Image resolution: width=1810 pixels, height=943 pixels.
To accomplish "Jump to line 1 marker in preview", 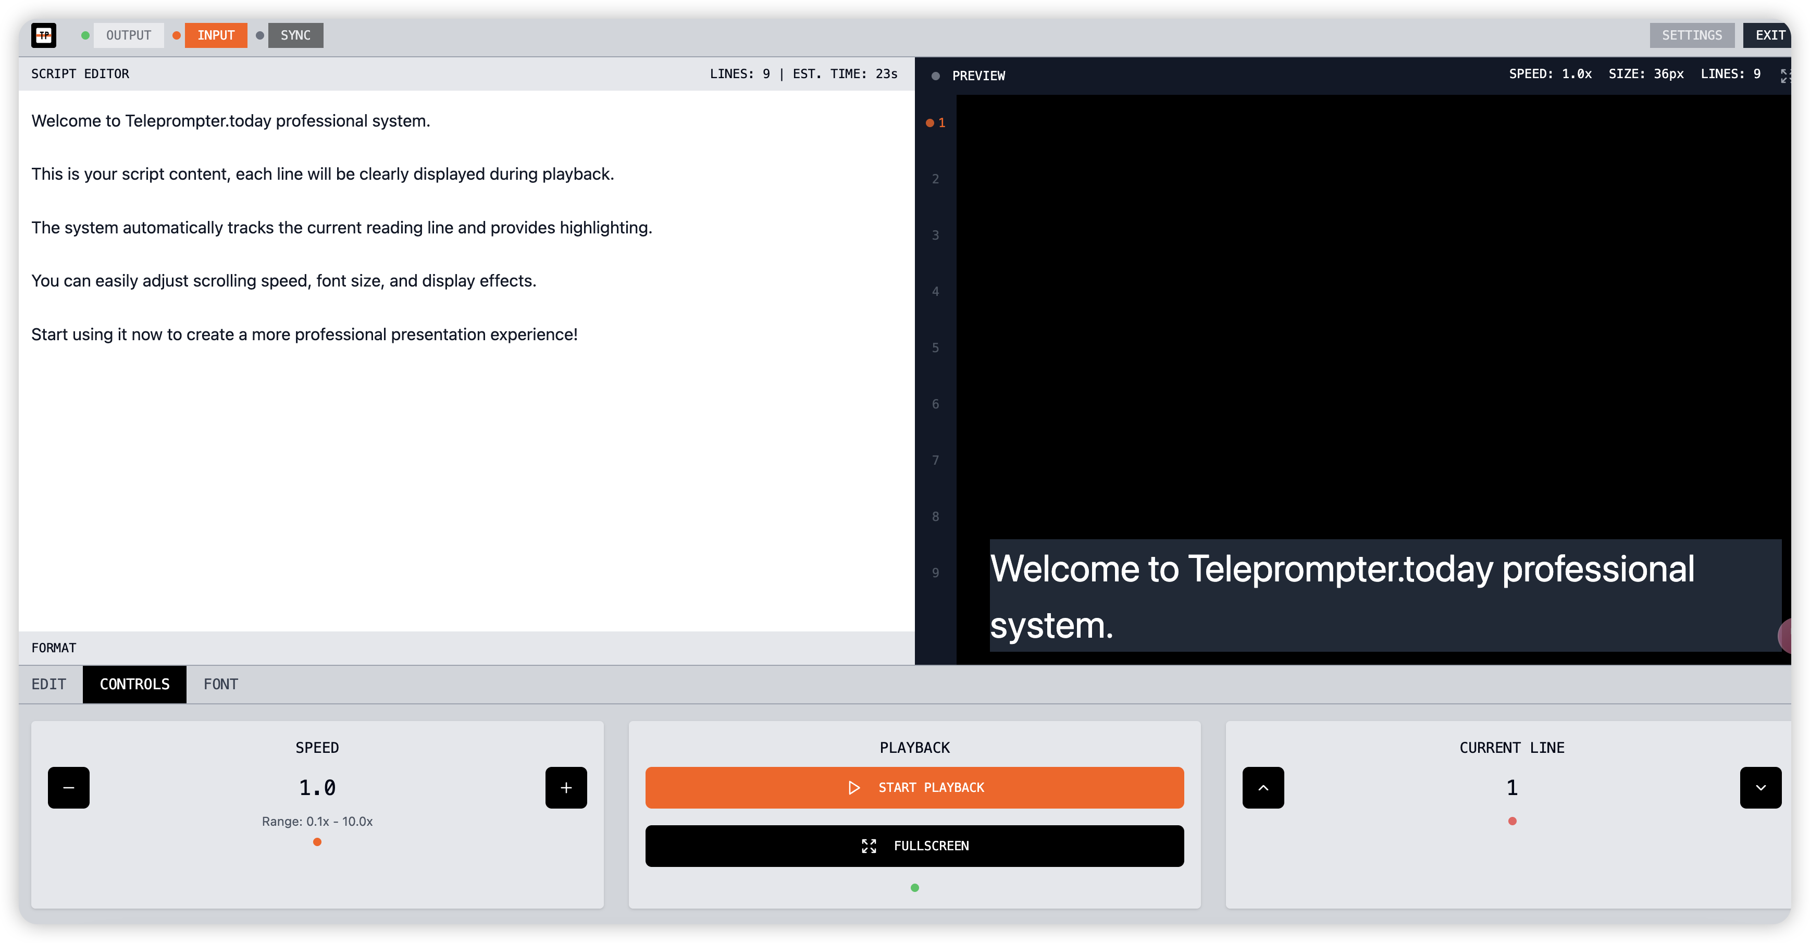I will click(x=936, y=122).
